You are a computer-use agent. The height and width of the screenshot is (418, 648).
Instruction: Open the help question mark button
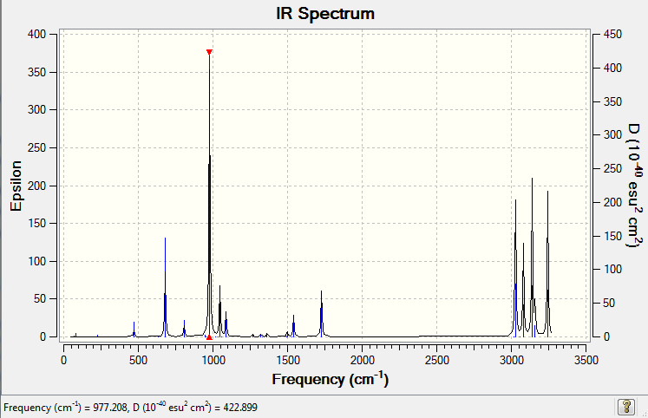coord(626,407)
